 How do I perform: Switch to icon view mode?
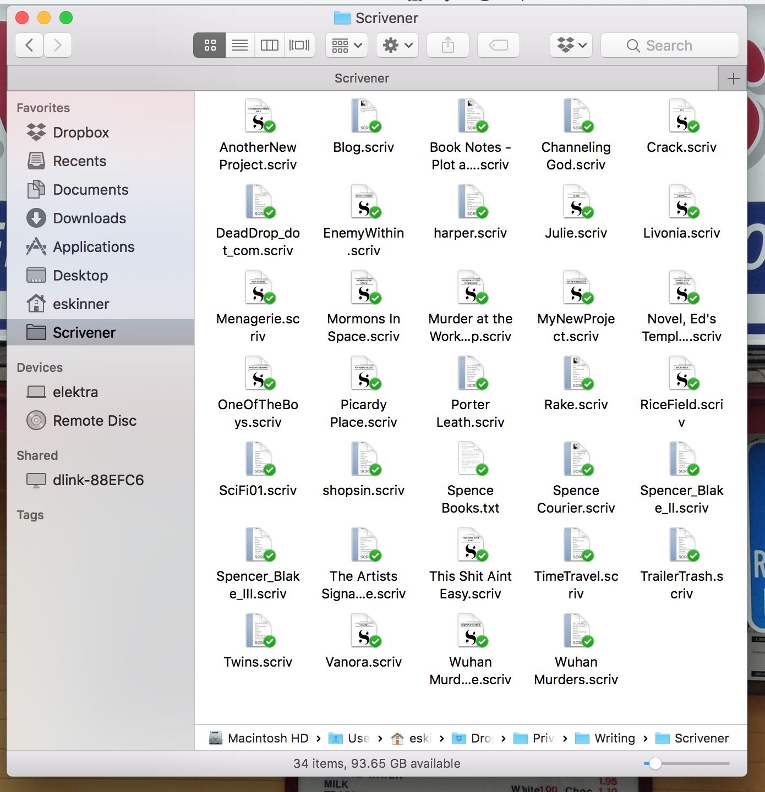pyautogui.click(x=210, y=45)
